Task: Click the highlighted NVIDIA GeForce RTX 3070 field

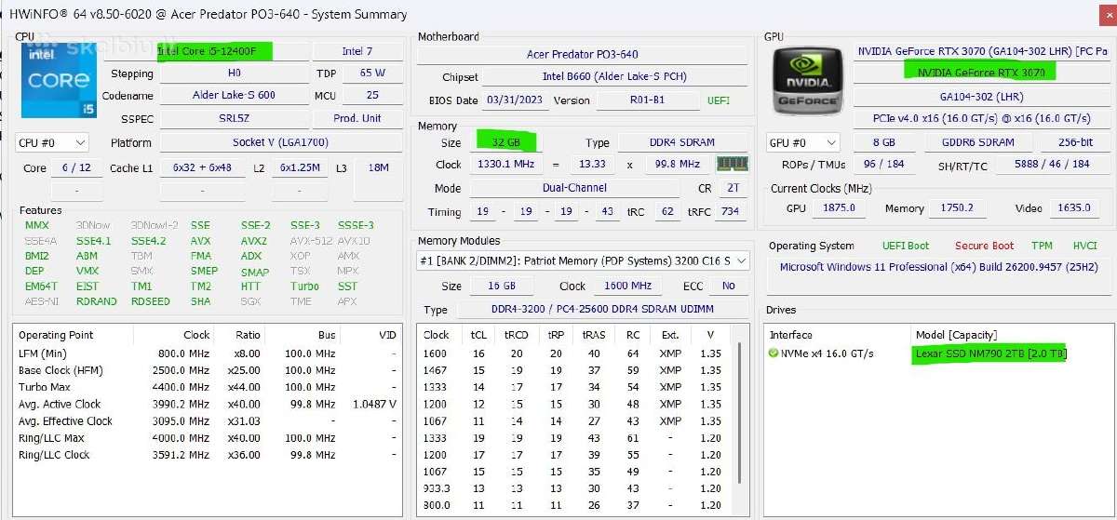Action: click(x=980, y=73)
